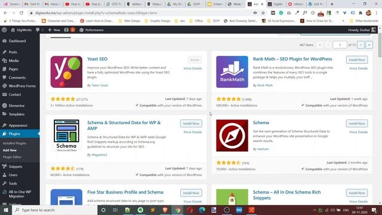Go back in Chrome
Viewport: 382px width, 215px height.
coord(5,13)
